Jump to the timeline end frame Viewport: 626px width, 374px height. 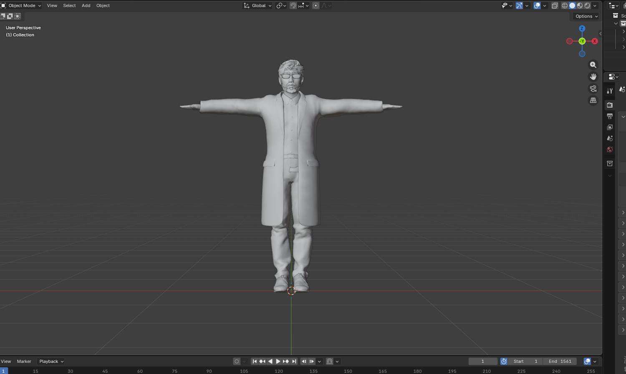pos(294,361)
